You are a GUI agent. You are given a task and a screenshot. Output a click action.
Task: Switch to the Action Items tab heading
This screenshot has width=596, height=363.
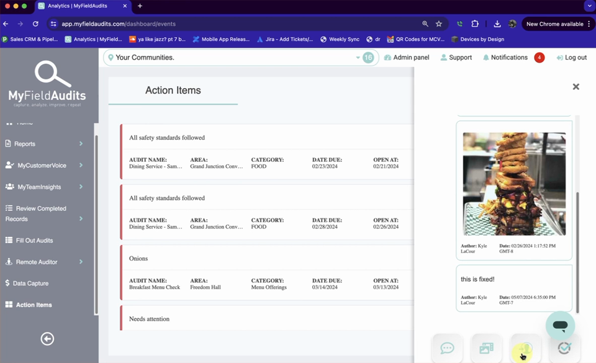coord(173,91)
